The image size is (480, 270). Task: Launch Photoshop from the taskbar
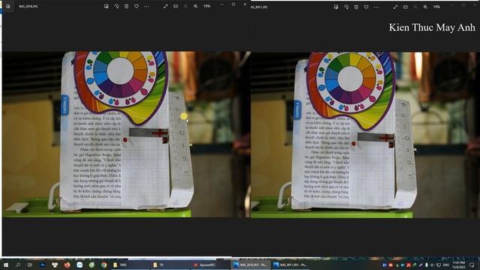click(42, 265)
